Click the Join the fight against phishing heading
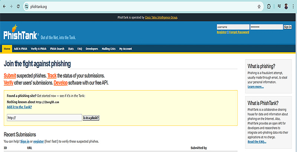The height and width of the screenshot is (152, 297). [37, 64]
